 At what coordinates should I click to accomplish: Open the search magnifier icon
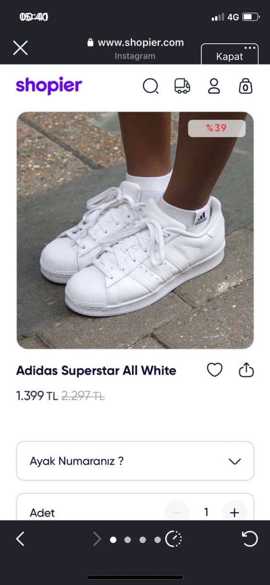tap(151, 86)
